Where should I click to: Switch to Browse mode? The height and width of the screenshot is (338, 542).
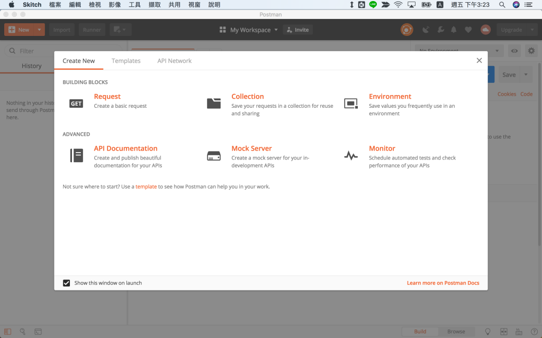point(456,332)
